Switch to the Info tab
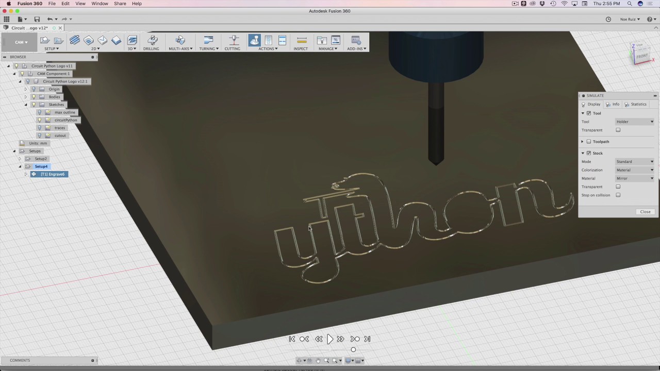Screen dimensions: 660x371 [613, 104]
